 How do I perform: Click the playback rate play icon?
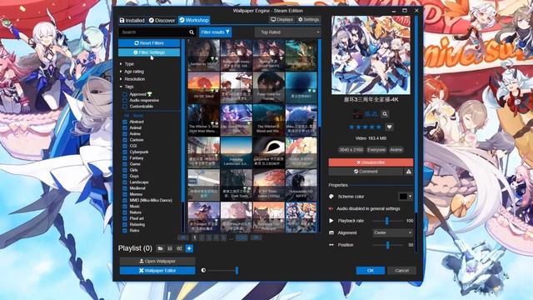(331, 220)
